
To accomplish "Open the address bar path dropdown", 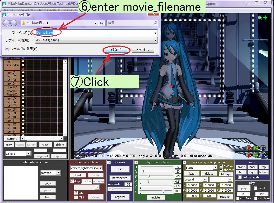I will (95, 23).
